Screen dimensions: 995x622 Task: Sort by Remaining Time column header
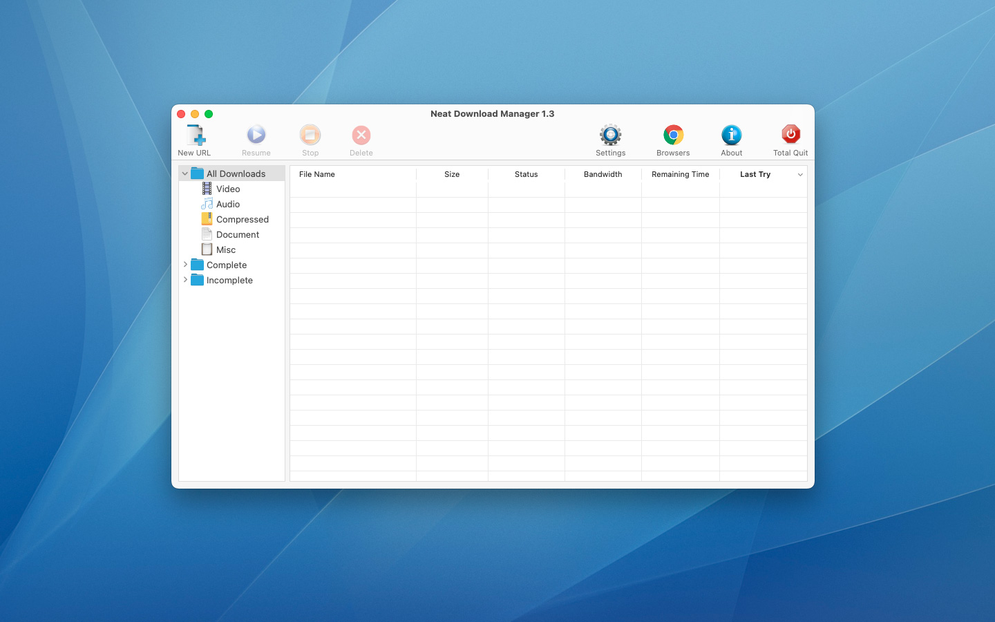[681, 174]
